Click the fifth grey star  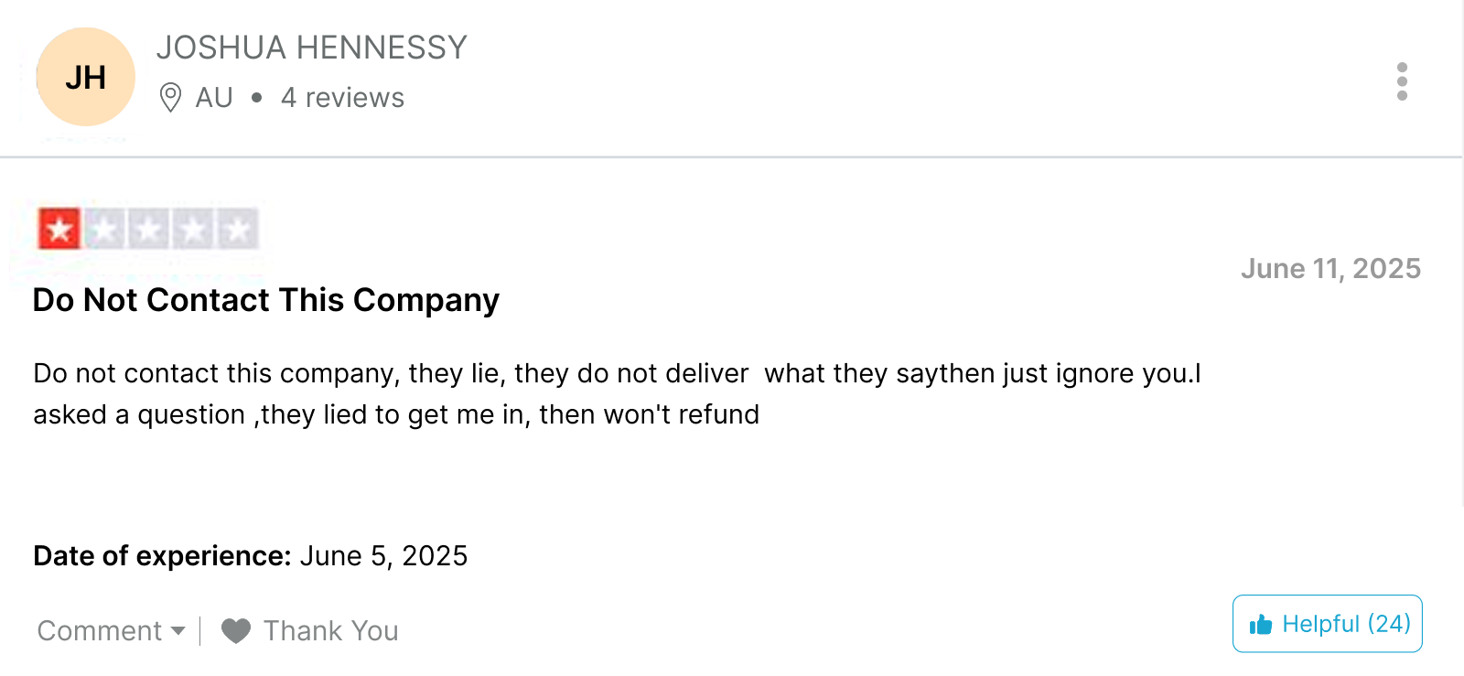pos(238,229)
